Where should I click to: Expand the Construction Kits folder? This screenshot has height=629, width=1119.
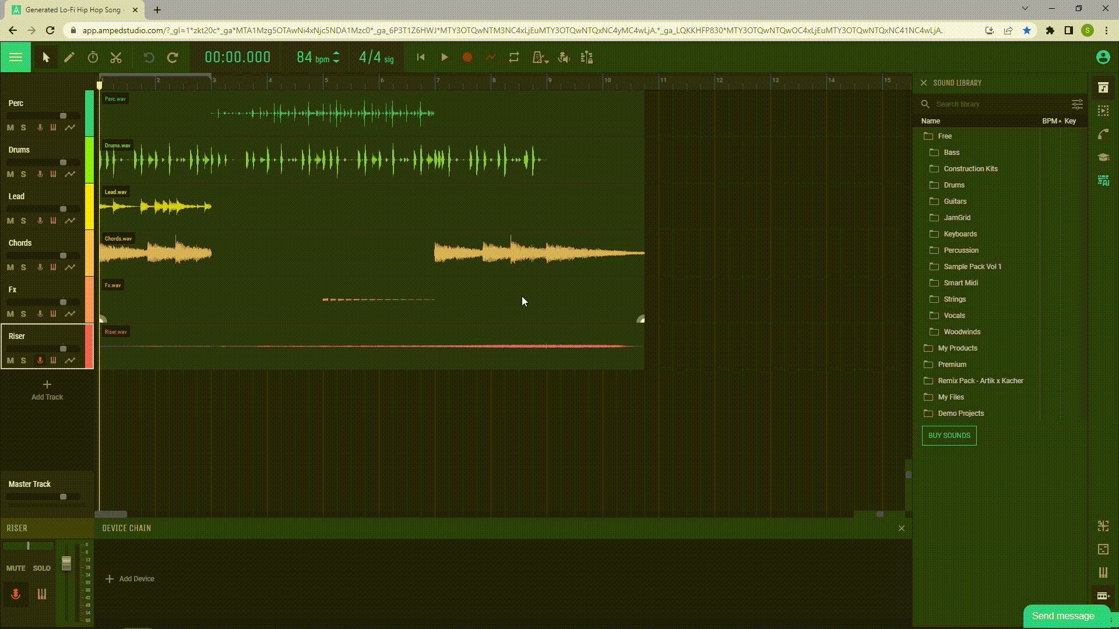tap(970, 168)
